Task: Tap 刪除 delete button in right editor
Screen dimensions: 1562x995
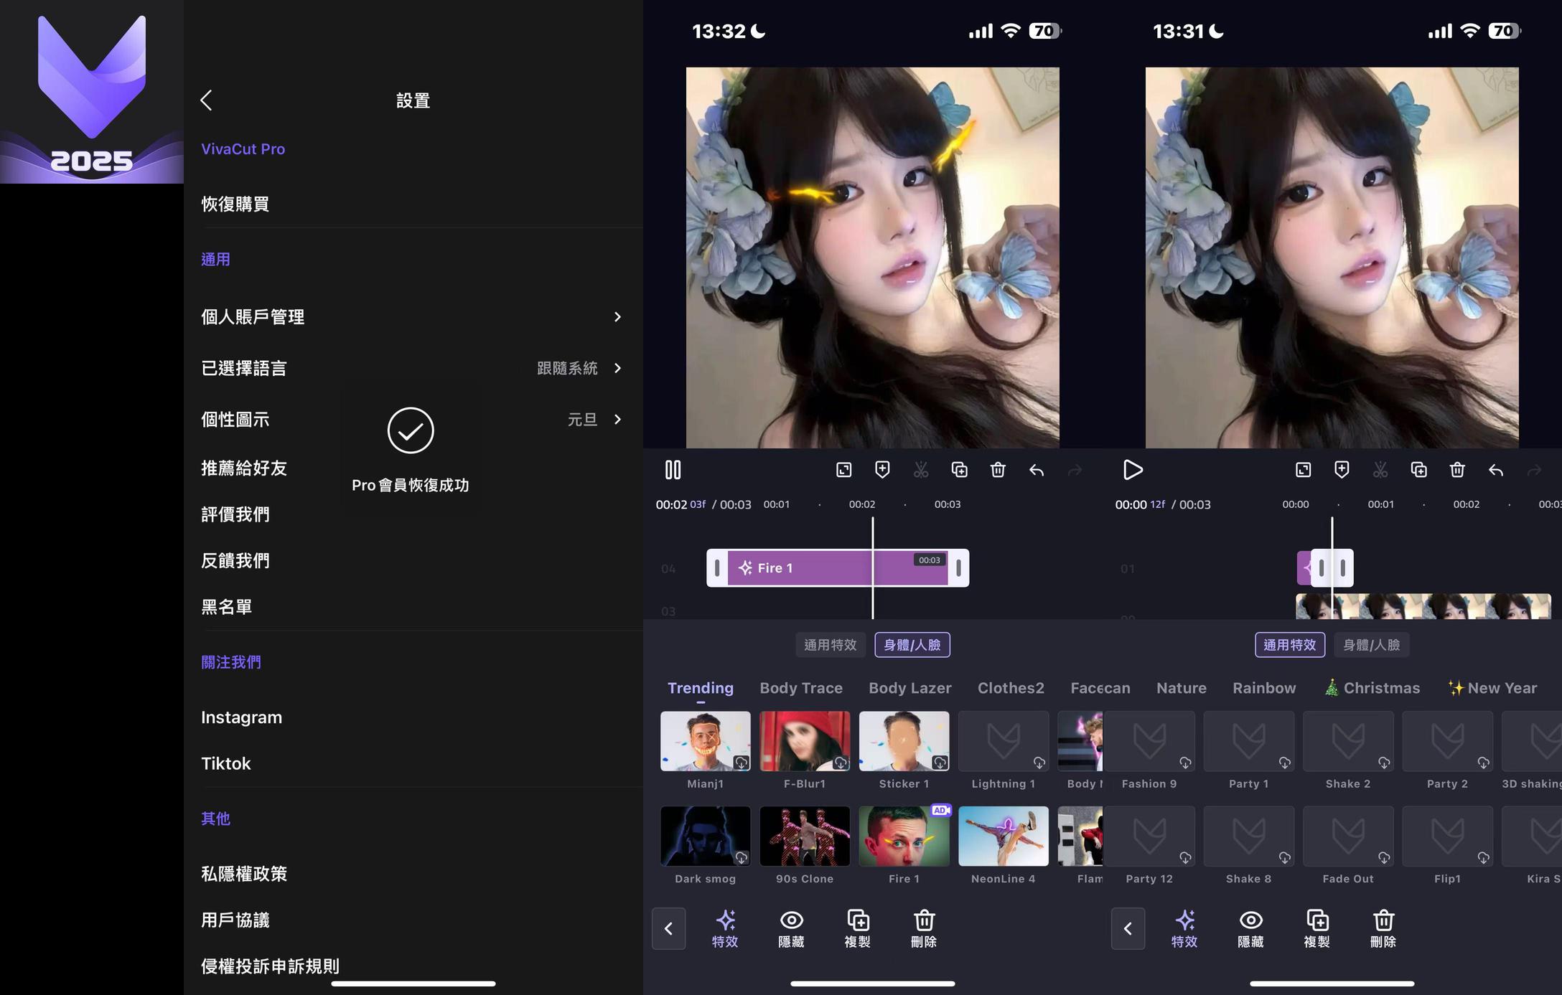Action: click(1383, 929)
